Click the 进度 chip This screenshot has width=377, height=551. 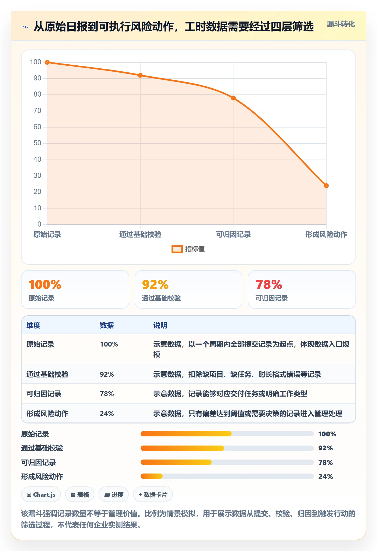tap(114, 495)
